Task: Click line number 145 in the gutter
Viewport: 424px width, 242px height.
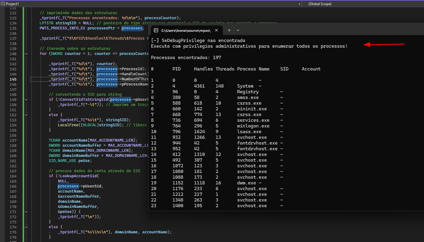Action: pyautogui.click(x=13, y=79)
